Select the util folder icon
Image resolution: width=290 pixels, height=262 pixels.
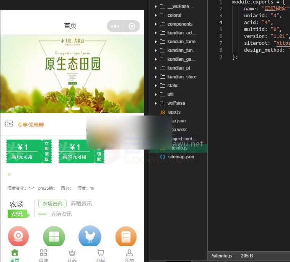click(163, 94)
